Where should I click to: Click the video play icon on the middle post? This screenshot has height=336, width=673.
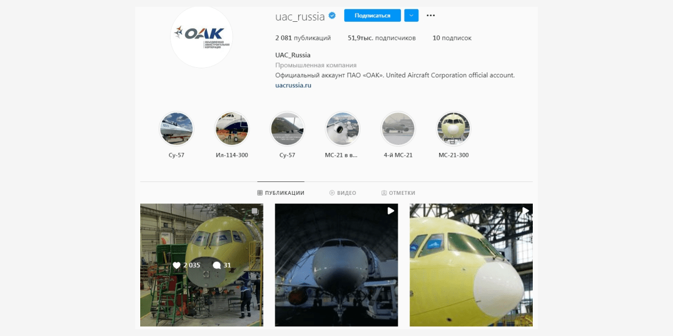pos(391,211)
